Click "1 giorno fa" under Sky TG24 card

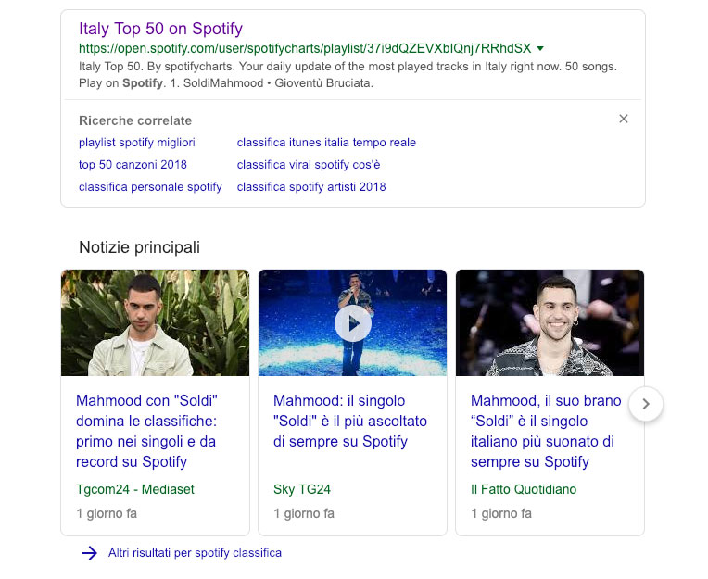(304, 513)
